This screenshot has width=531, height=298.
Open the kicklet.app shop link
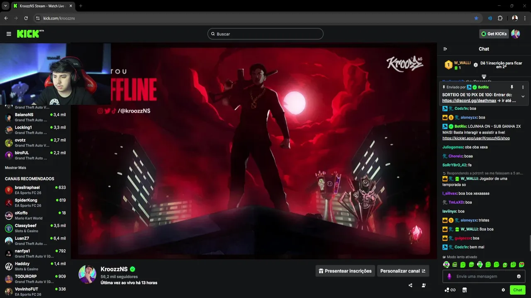tap(476, 138)
